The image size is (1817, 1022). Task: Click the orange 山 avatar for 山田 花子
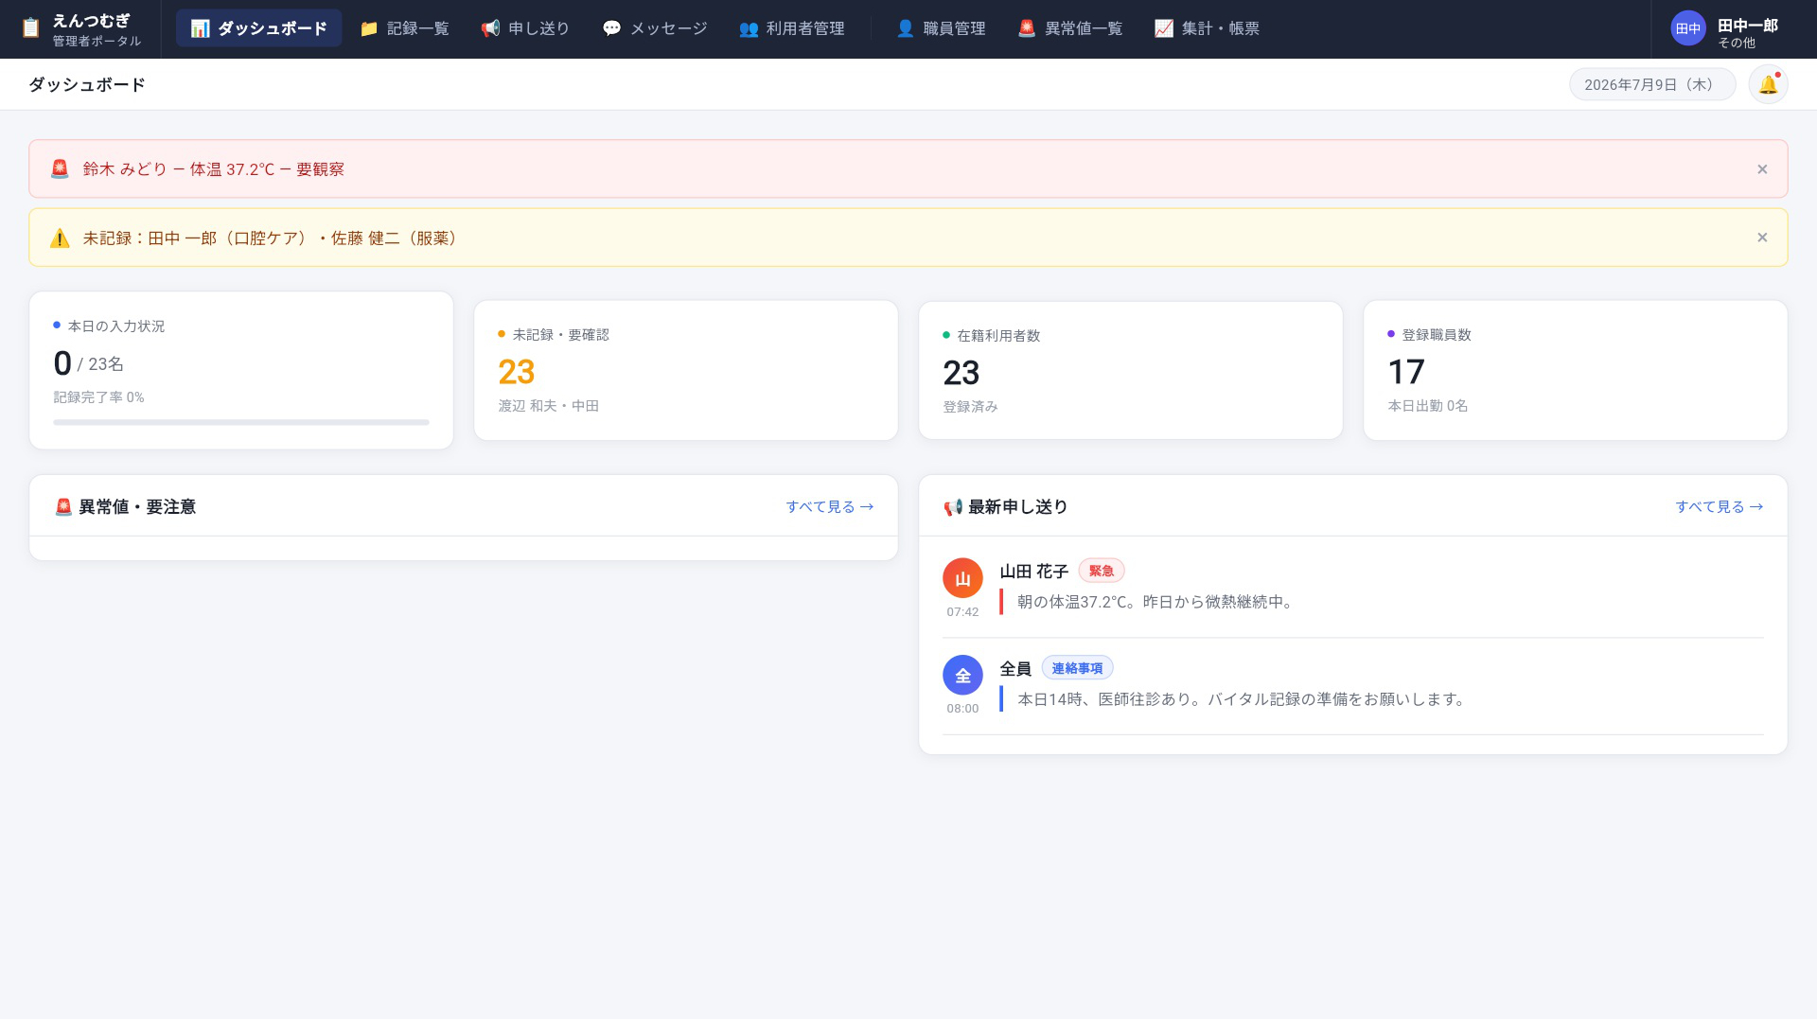(962, 578)
